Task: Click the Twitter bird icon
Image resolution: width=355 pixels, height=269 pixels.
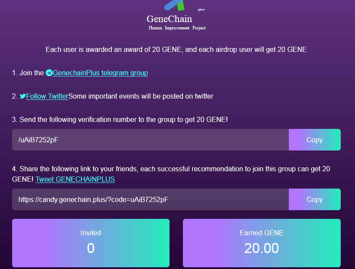Action: click(22, 96)
